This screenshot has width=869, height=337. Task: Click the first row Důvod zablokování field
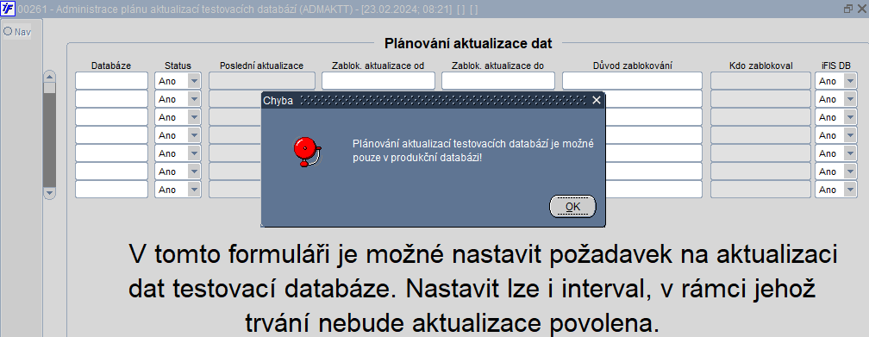pos(632,81)
